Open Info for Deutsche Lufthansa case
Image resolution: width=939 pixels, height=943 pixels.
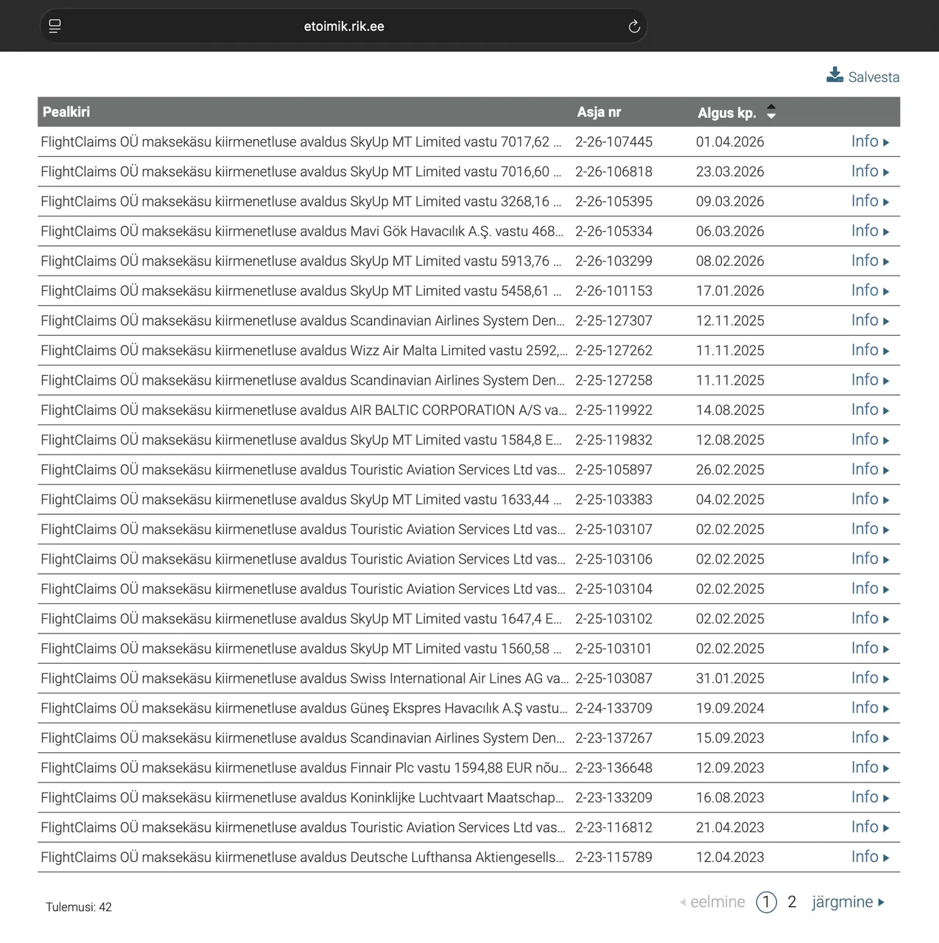pyautogui.click(x=869, y=858)
